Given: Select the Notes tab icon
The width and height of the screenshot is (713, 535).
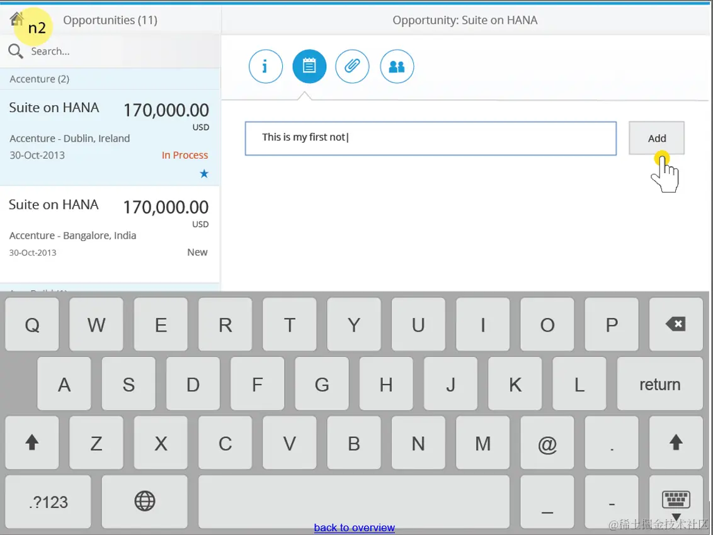Looking at the screenshot, I should (309, 66).
